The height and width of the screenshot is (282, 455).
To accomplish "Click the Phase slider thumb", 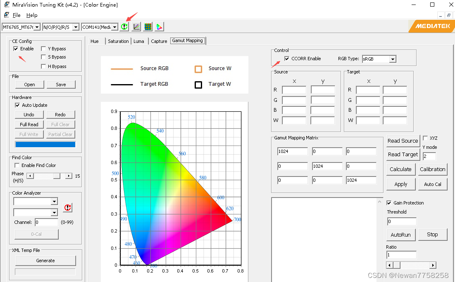I will (57, 176).
